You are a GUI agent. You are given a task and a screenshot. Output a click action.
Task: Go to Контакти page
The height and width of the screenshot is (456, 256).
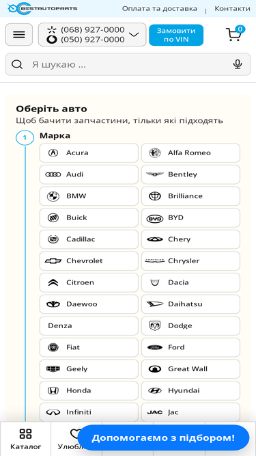232,9
